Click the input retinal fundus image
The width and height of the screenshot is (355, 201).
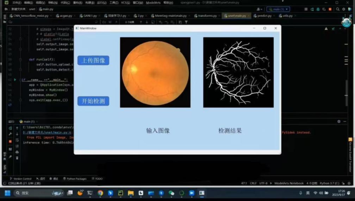155,72
